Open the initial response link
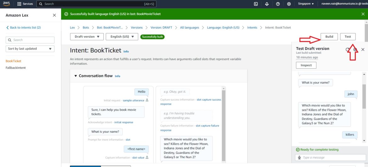368x167 pixels. [x=124, y=122]
